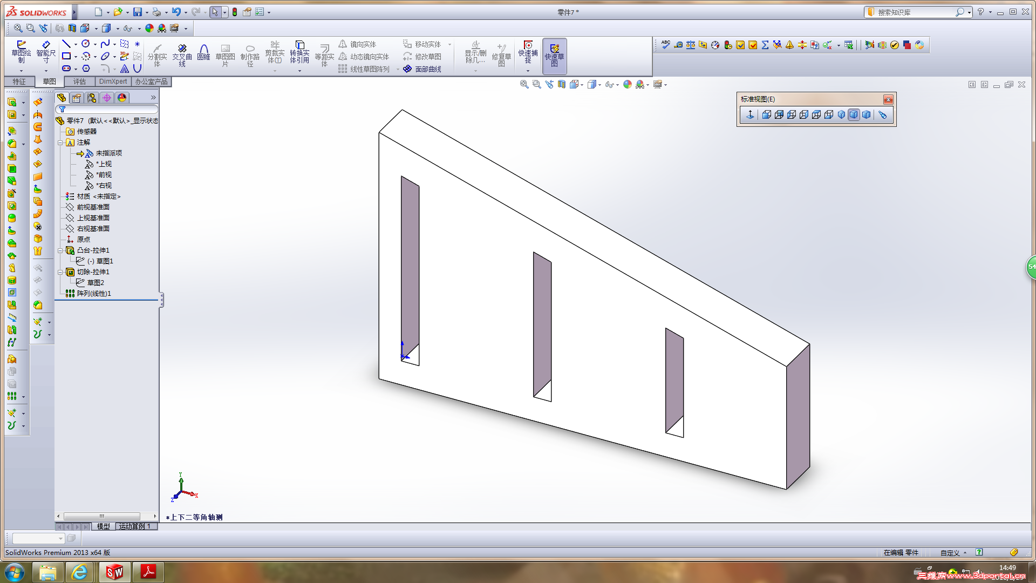Open the Sketch (草图绘制) dropdown arrow
Viewport: 1036px width, 583px height.
tap(21, 71)
